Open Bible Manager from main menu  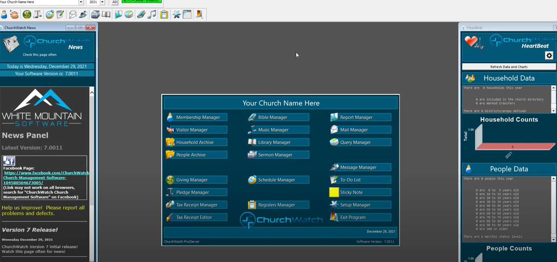pyautogui.click(x=278, y=117)
